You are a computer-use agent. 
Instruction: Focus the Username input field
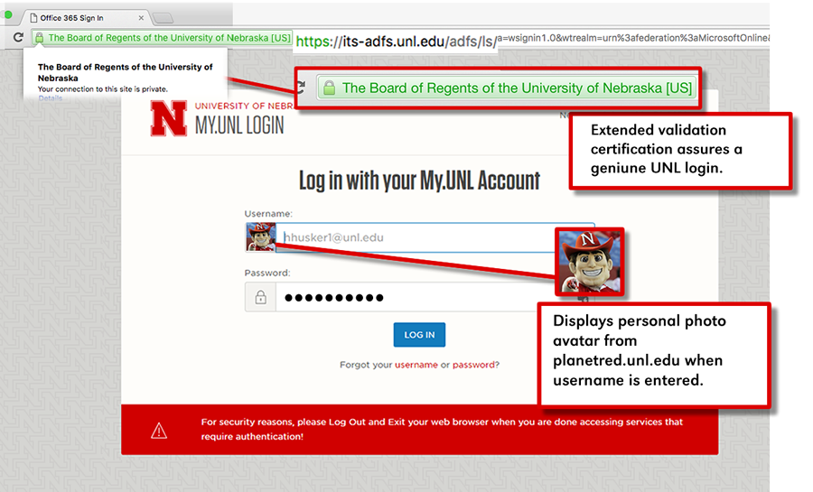(x=434, y=237)
